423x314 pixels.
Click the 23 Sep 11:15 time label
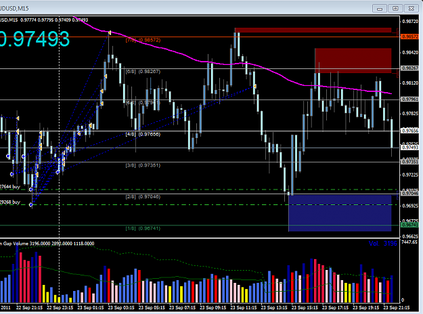point(244,307)
